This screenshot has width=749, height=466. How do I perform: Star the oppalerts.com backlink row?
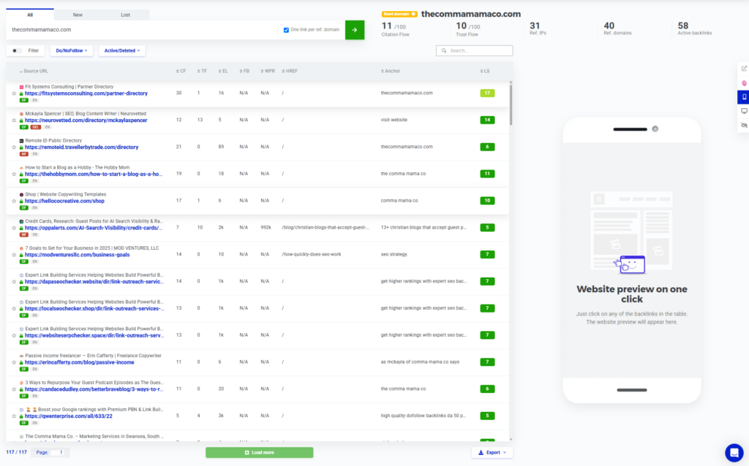click(14, 228)
